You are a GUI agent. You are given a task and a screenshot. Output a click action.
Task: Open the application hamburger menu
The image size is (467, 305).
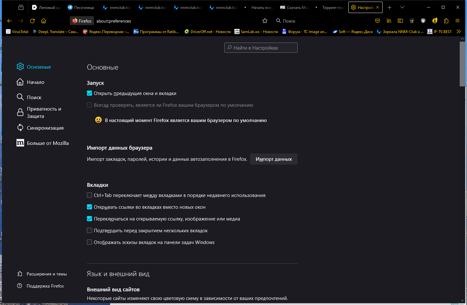click(457, 21)
